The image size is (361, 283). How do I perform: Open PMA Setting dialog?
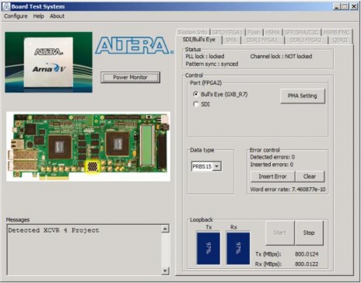[303, 96]
